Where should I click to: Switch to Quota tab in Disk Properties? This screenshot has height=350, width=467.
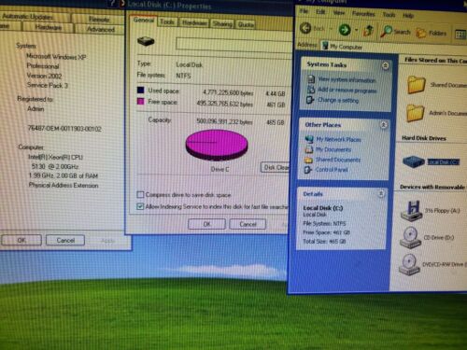coord(246,24)
